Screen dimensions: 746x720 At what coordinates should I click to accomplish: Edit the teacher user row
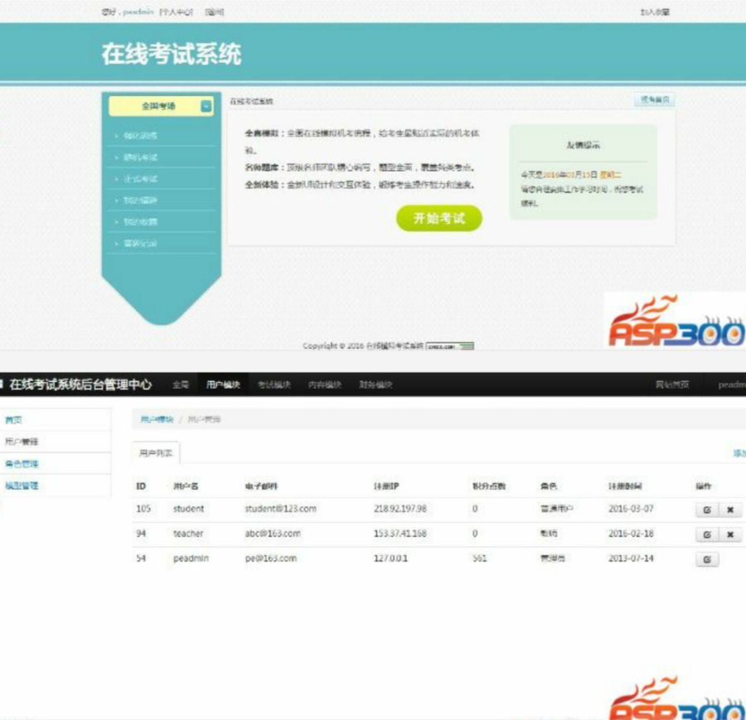707,534
